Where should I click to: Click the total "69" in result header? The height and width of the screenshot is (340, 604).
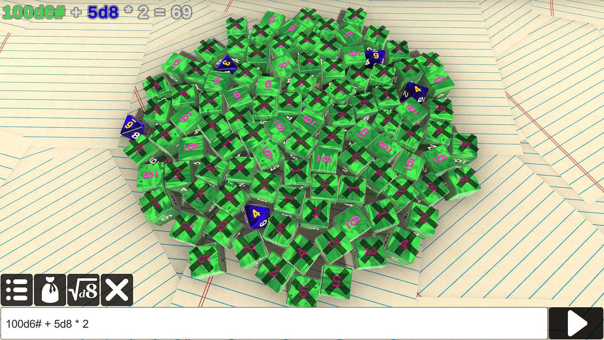coord(181,13)
